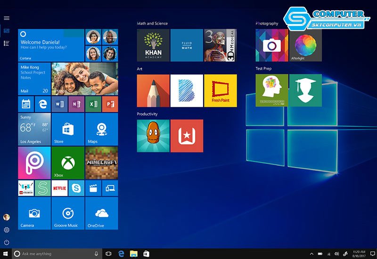Open the Khan Academy tile

153,45
